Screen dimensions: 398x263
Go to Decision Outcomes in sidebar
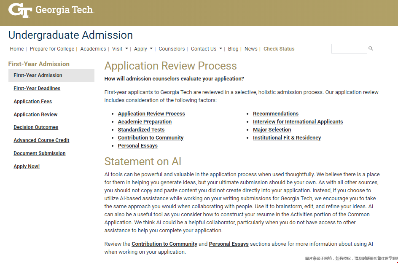36,127
